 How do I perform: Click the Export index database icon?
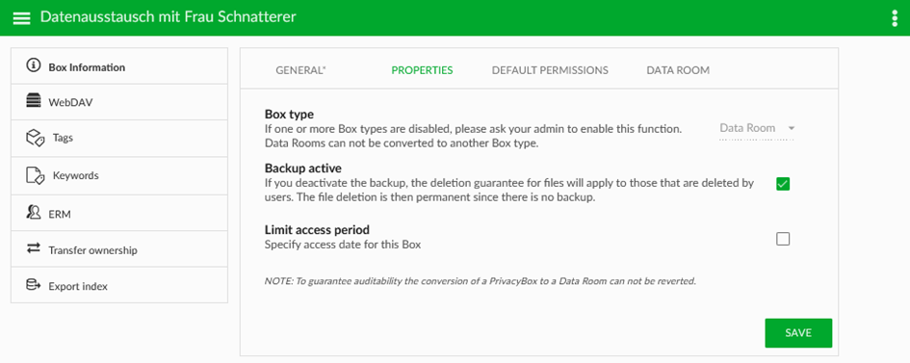pos(34,285)
